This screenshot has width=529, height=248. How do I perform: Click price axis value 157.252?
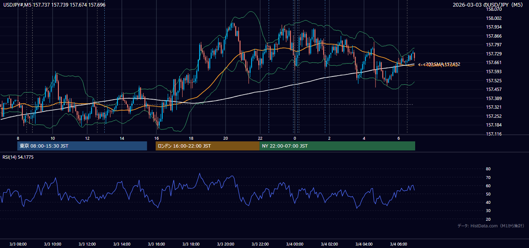[x=494, y=116]
